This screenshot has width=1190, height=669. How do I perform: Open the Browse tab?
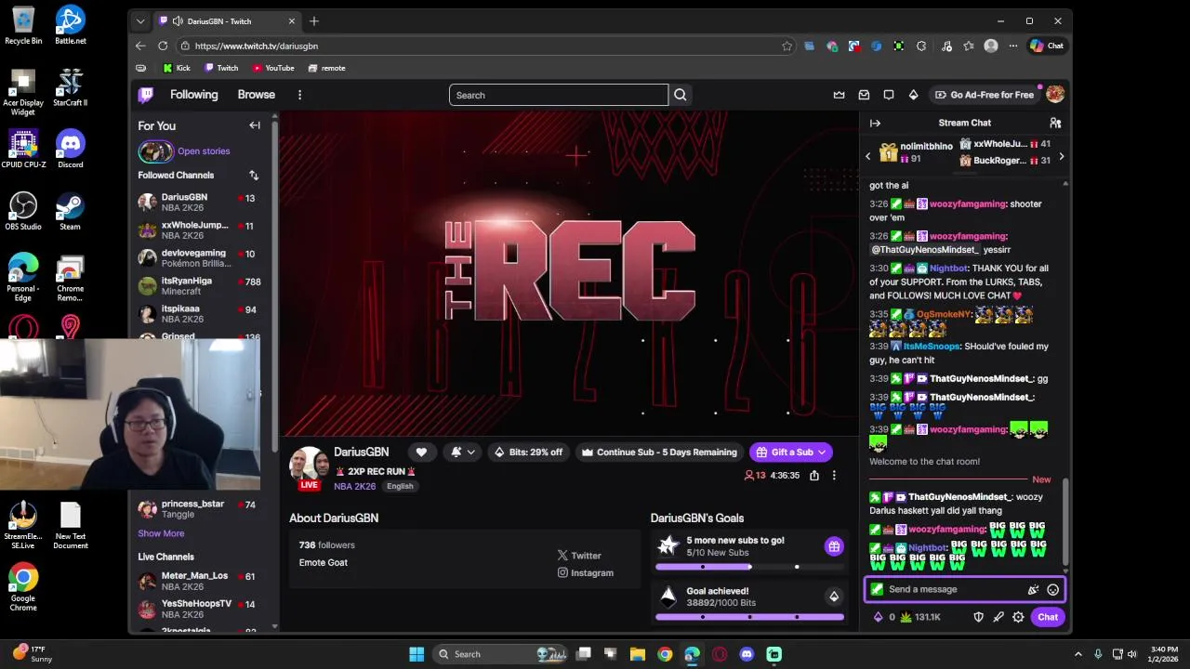[256, 95]
